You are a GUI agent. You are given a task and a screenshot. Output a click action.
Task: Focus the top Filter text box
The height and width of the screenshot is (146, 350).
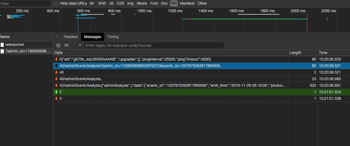pyautogui.click(x=25, y=3)
